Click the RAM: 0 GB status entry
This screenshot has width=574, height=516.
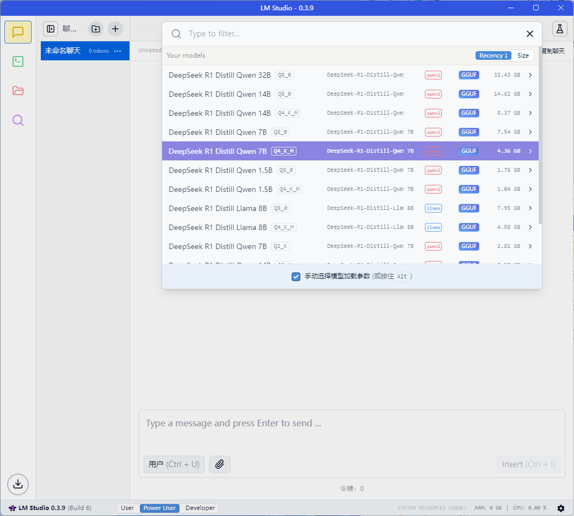click(x=488, y=508)
